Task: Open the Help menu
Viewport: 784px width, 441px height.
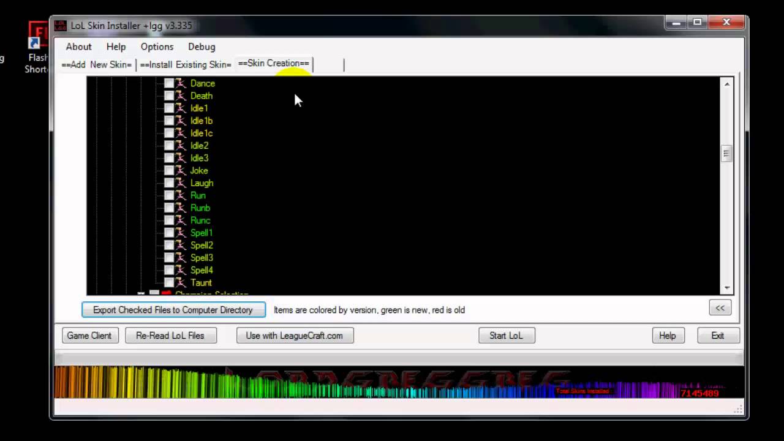Action: pyautogui.click(x=116, y=47)
